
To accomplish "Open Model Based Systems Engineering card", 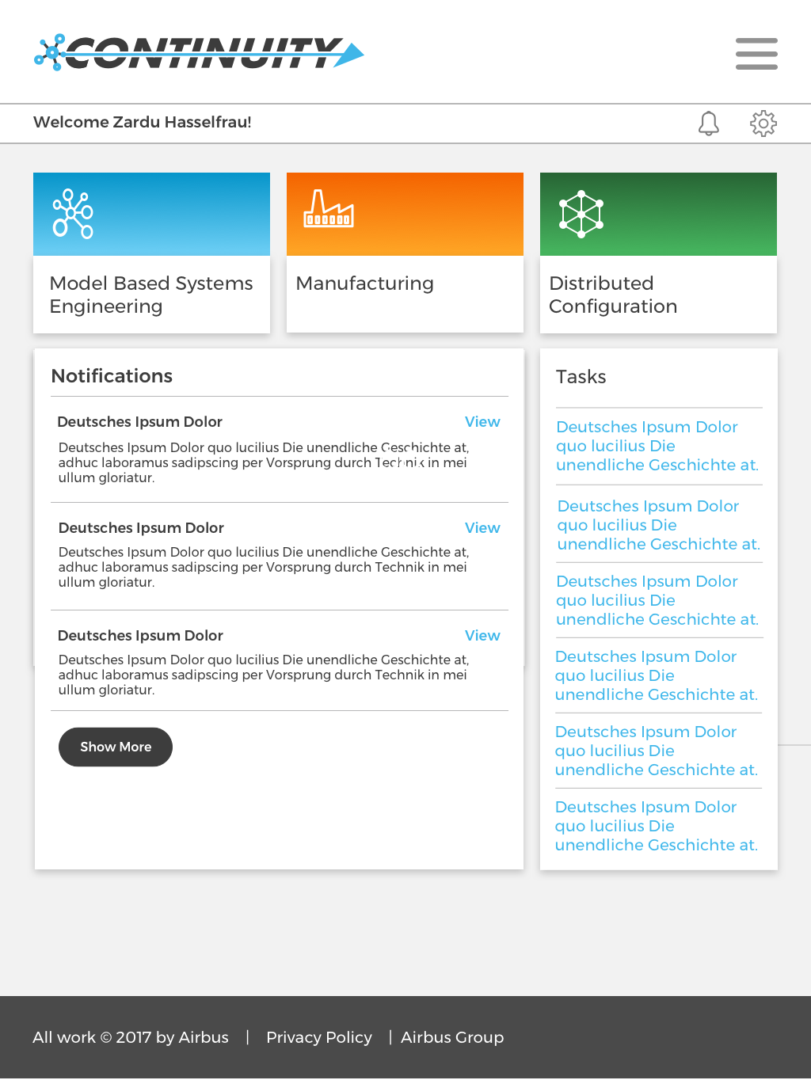I will [151, 253].
